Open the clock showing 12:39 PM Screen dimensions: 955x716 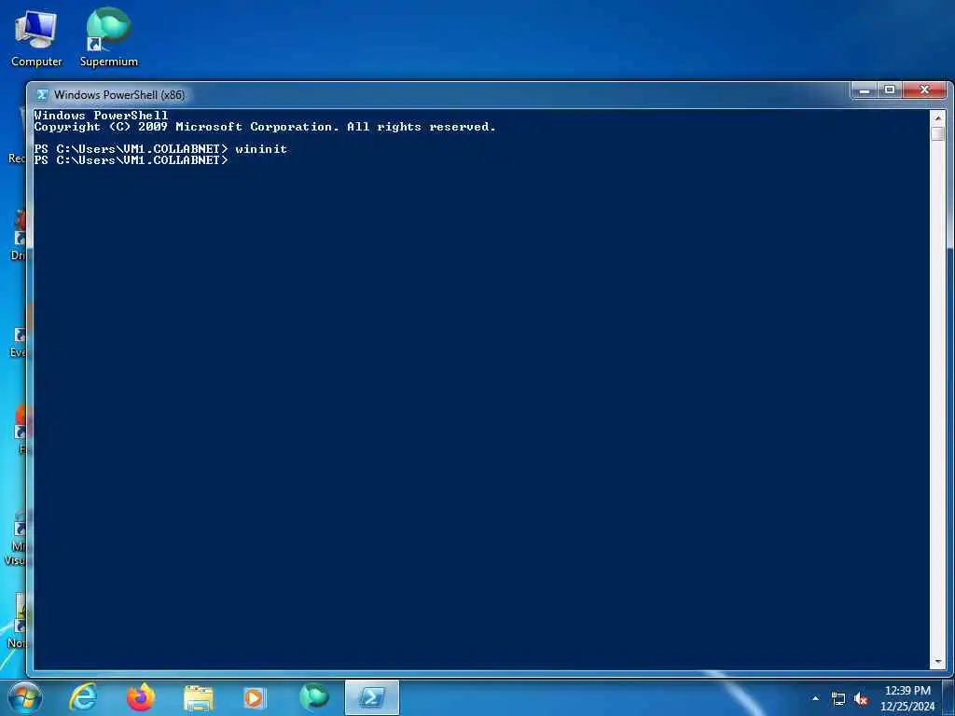click(907, 698)
